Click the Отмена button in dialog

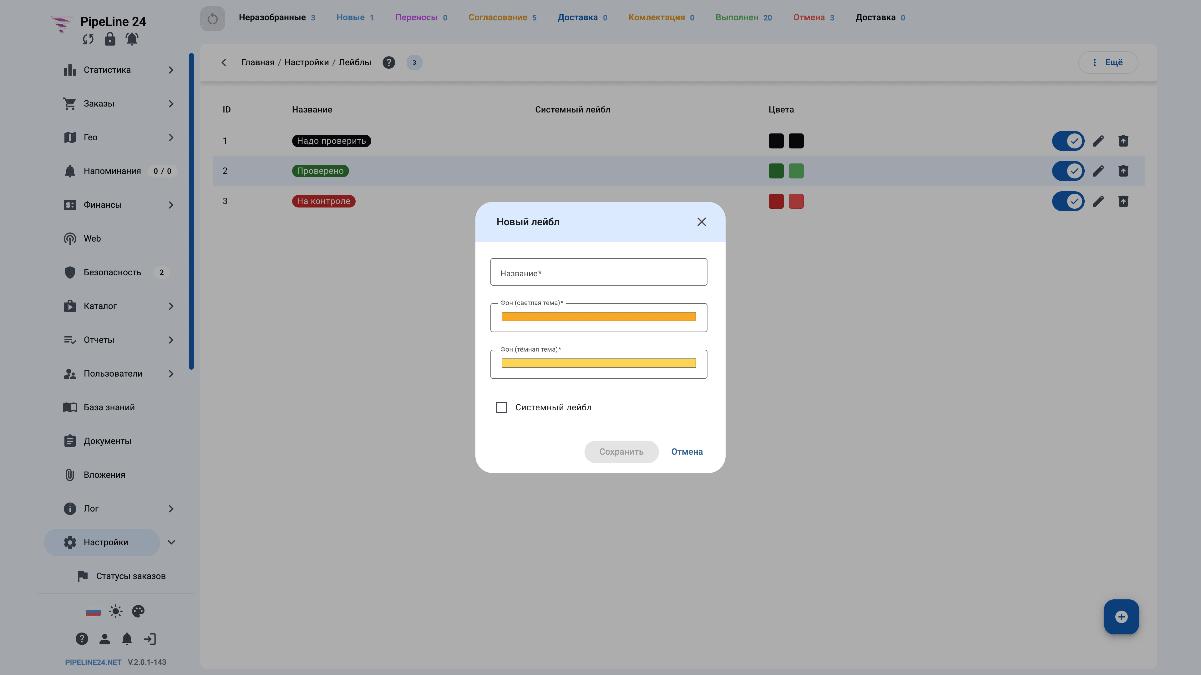point(687,452)
